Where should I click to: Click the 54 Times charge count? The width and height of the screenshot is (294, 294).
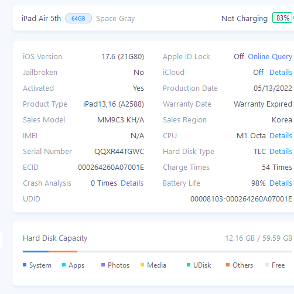[277, 167]
